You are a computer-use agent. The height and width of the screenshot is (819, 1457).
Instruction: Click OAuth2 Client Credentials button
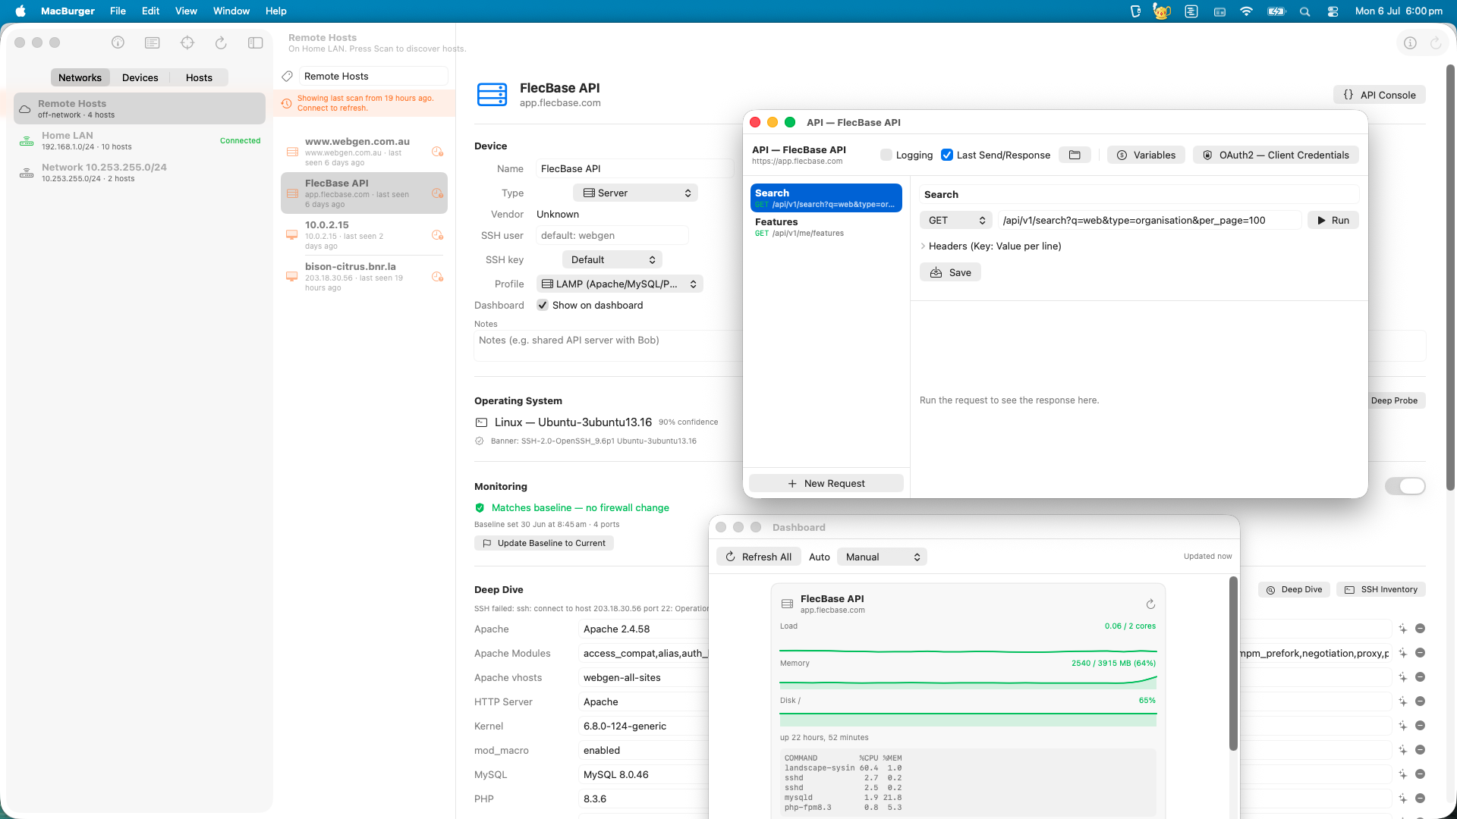click(1276, 155)
